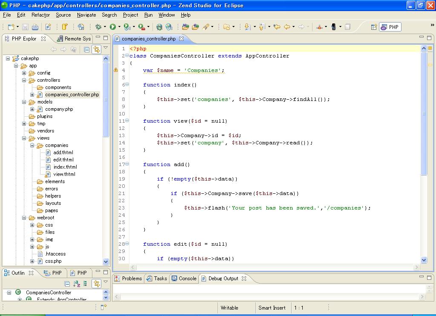Click the Open Perspective icon beside PHP
Viewport: 436px width, 316px height.
[374, 27]
